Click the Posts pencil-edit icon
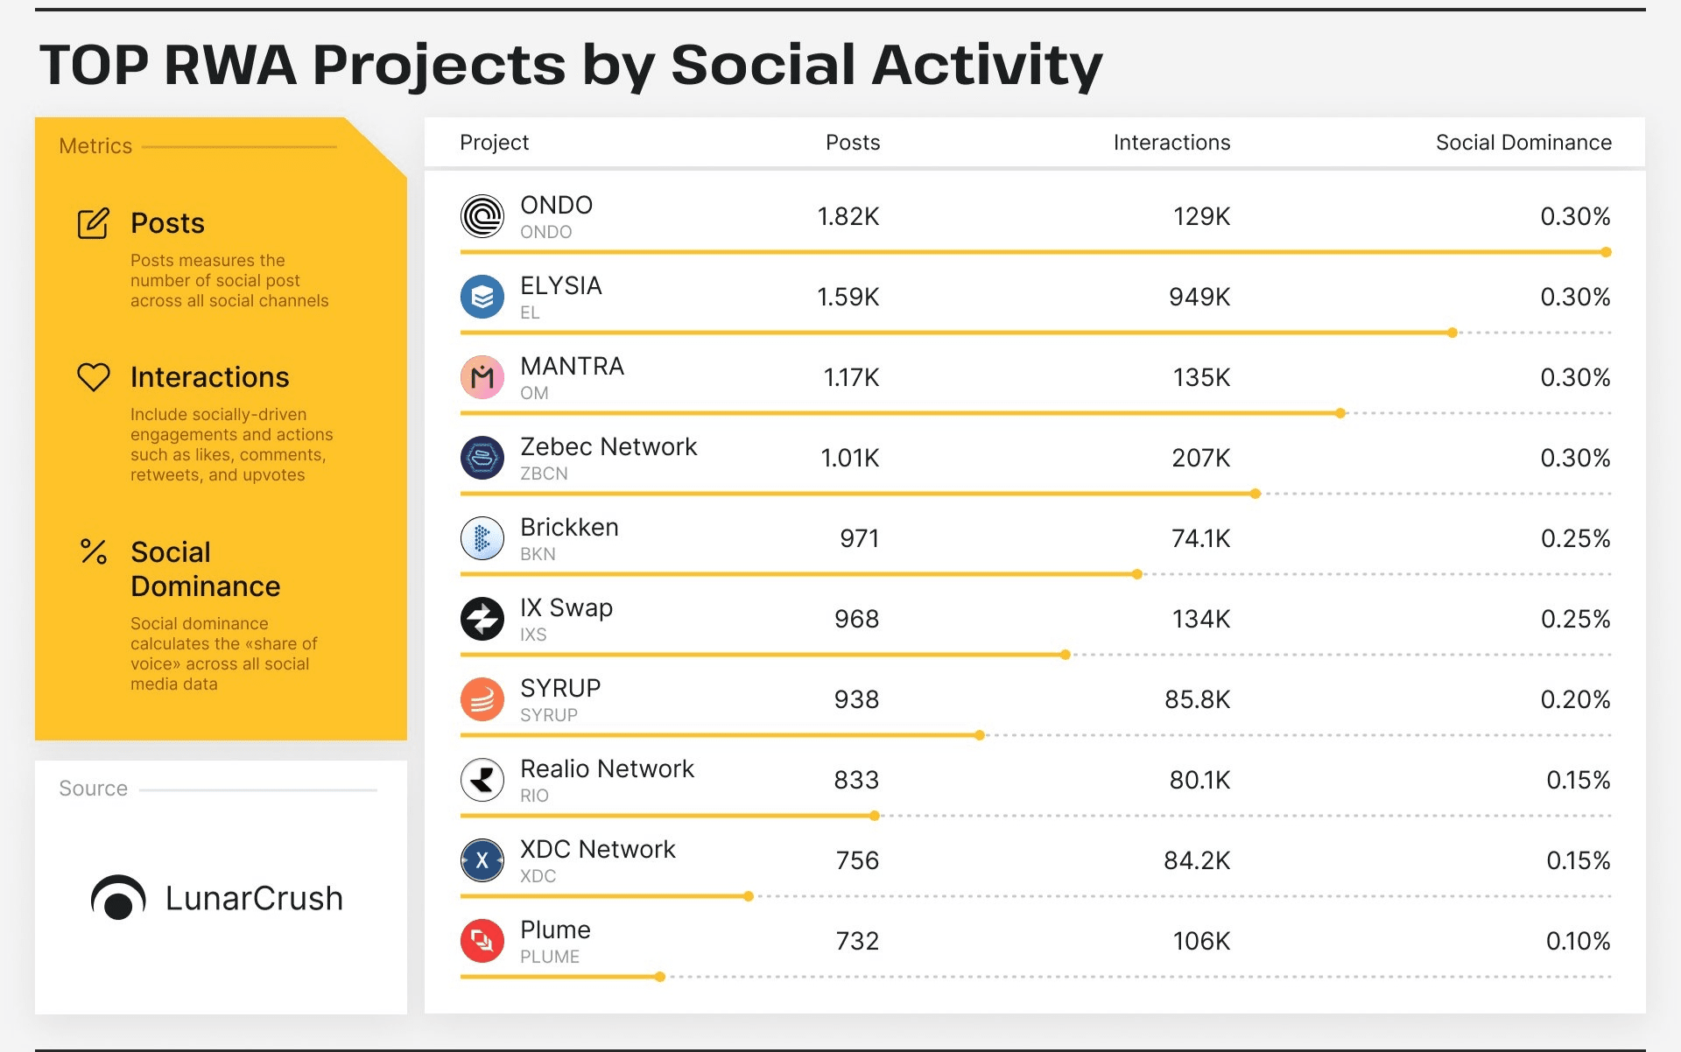 [94, 223]
